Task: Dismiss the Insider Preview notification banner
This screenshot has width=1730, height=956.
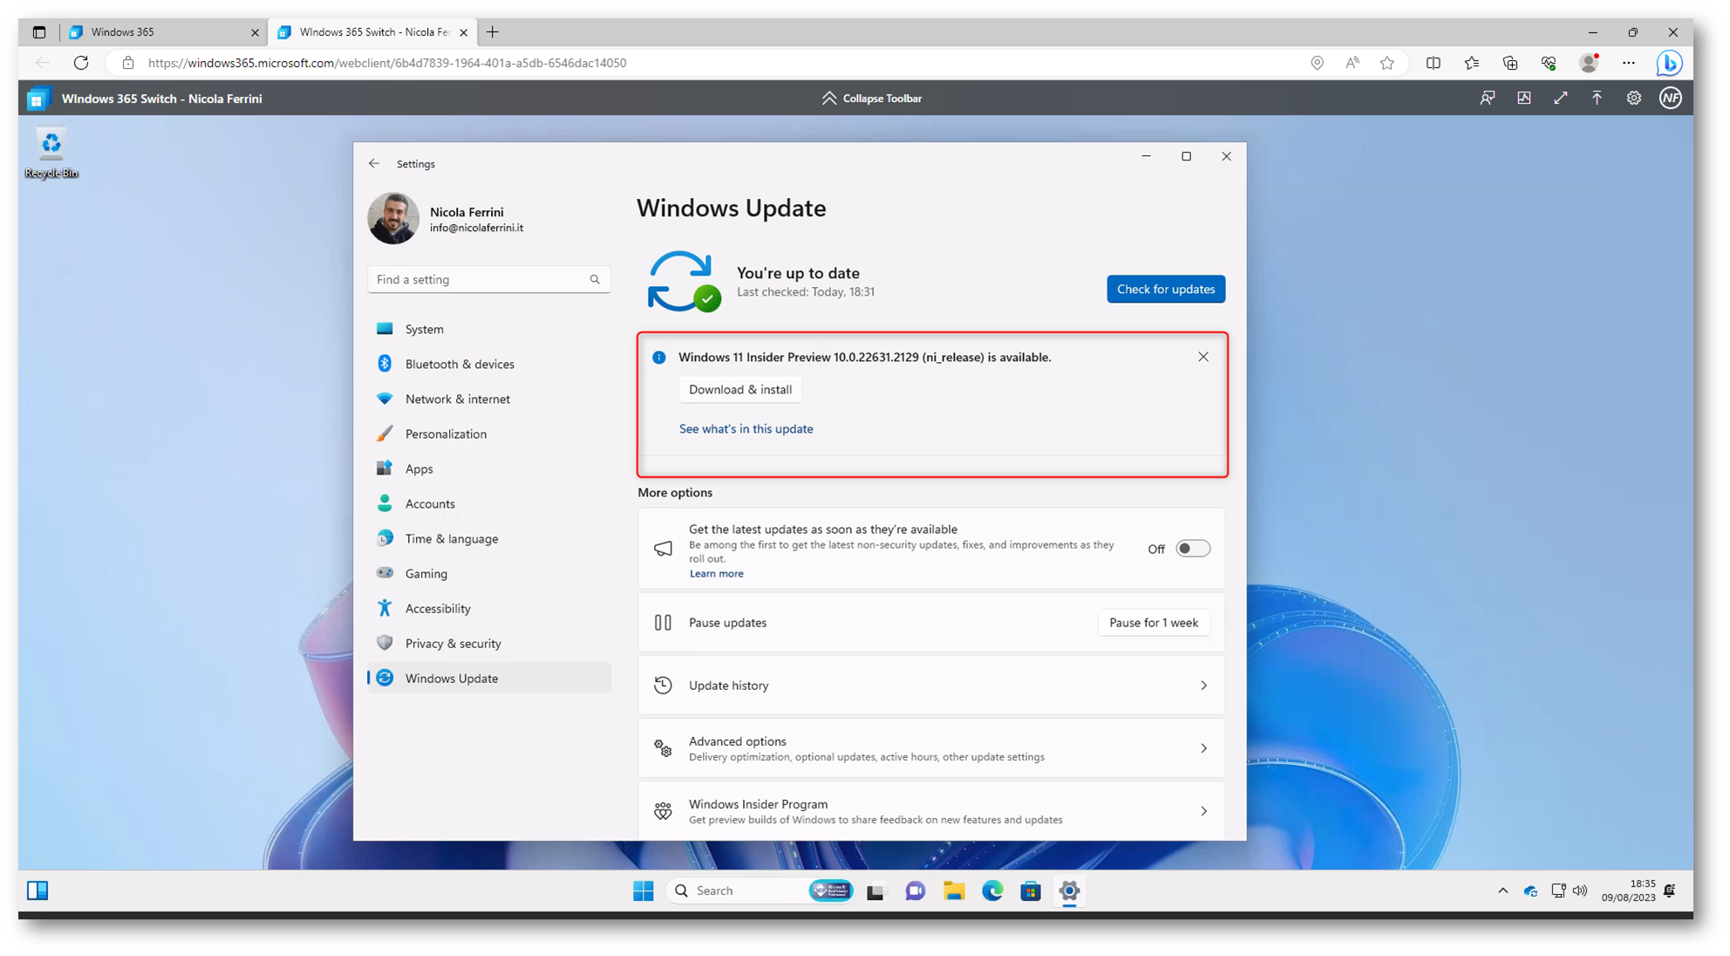Action: click(x=1202, y=357)
